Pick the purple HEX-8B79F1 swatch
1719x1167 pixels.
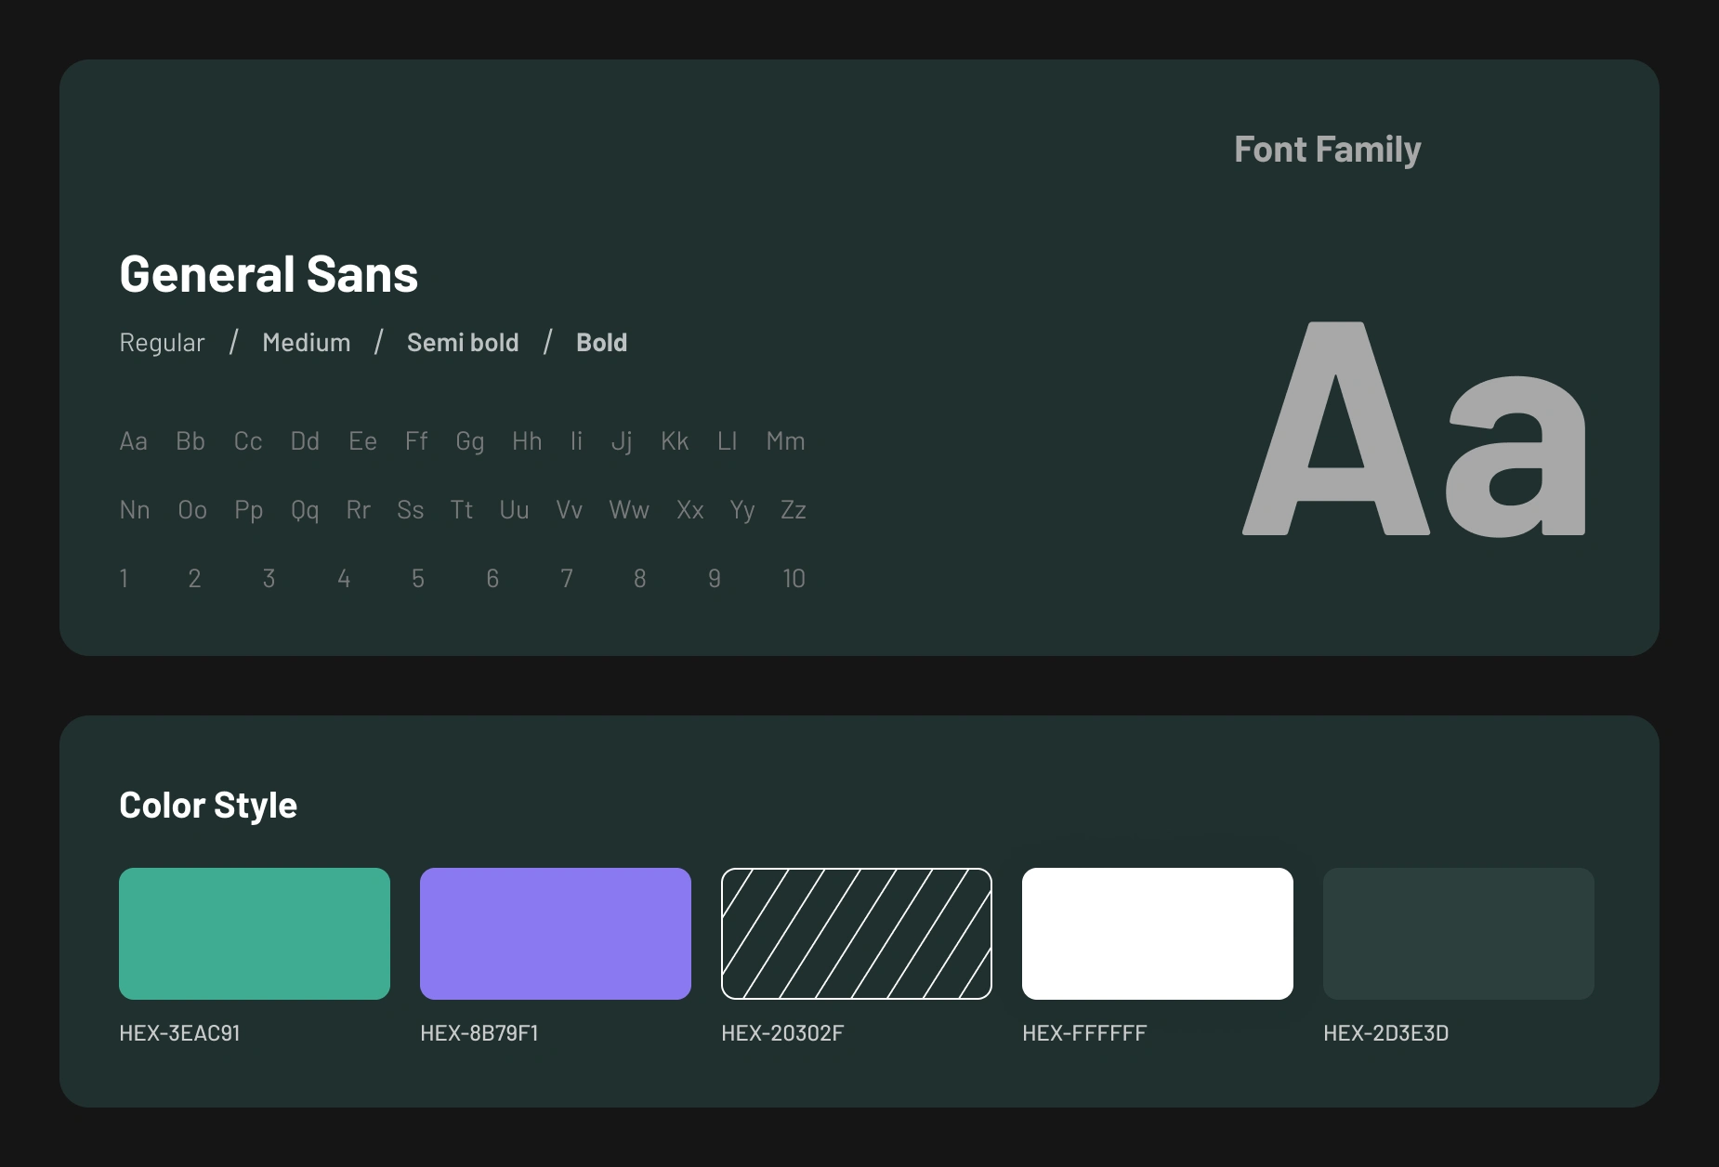tap(556, 934)
